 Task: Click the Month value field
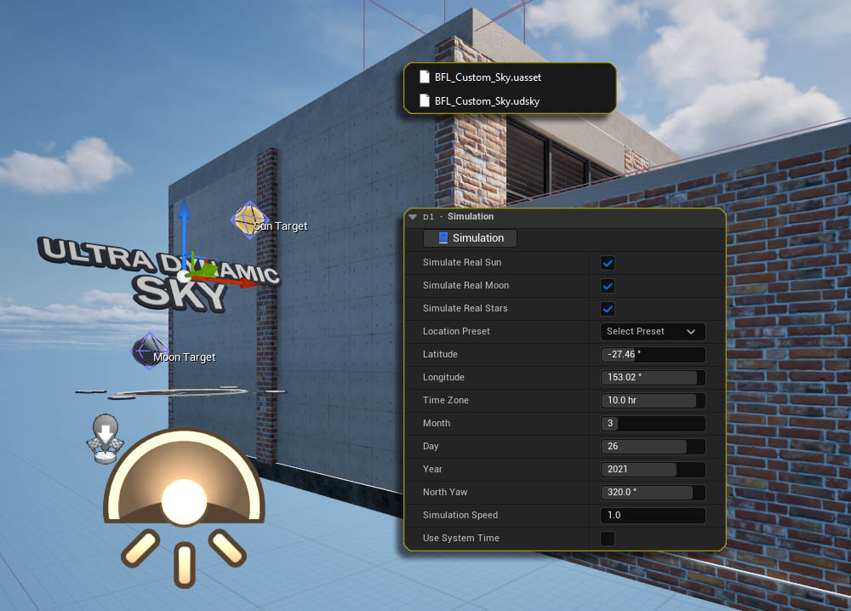point(653,423)
